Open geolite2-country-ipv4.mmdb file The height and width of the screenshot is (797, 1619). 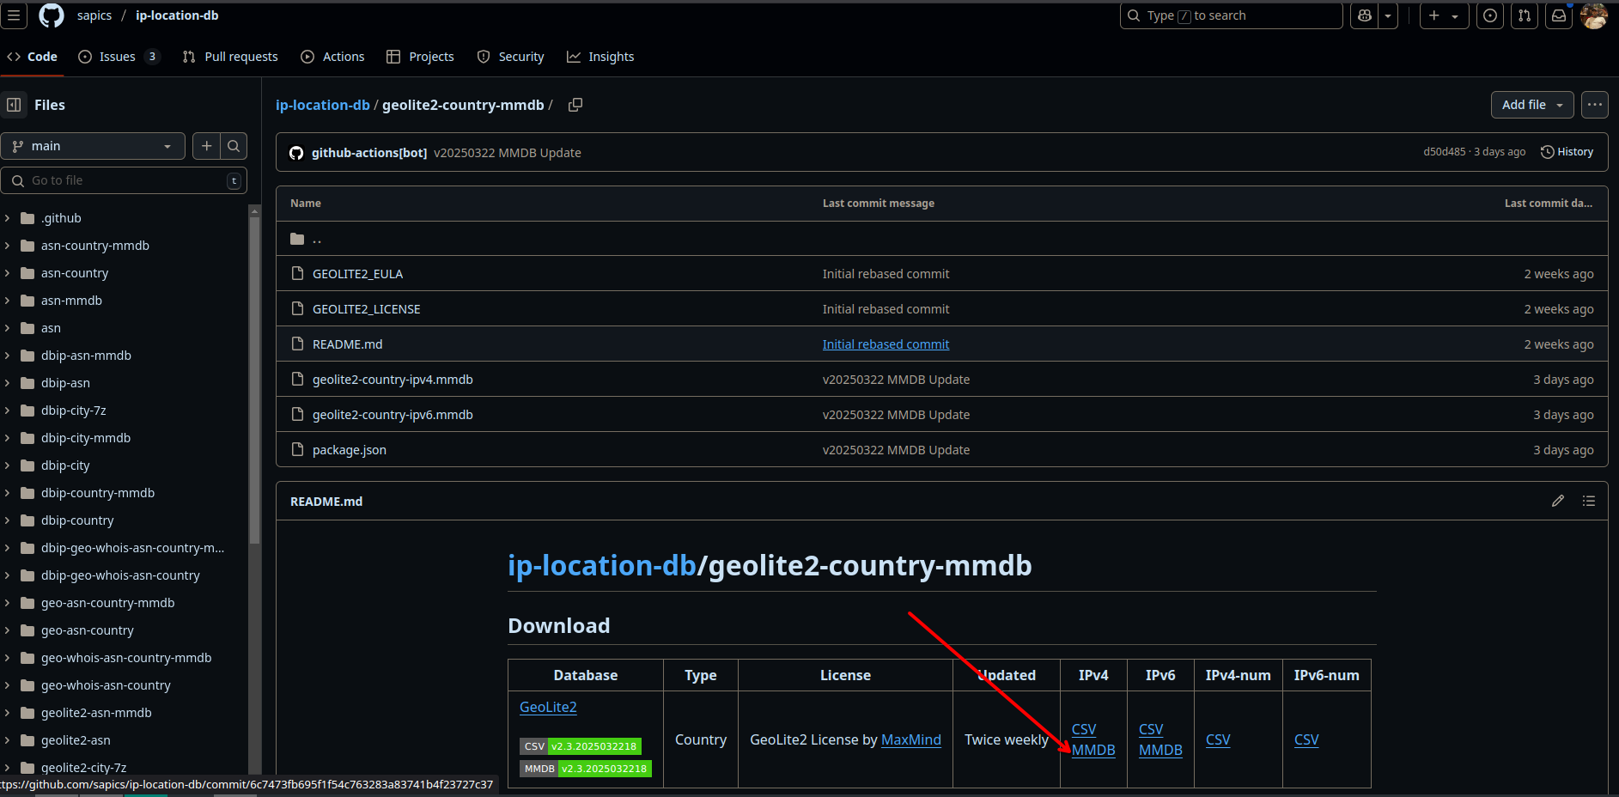[x=393, y=380]
